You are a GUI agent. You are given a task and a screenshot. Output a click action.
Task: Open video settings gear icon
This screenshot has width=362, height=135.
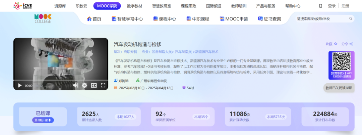pyautogui.click(x=84, y=86)
